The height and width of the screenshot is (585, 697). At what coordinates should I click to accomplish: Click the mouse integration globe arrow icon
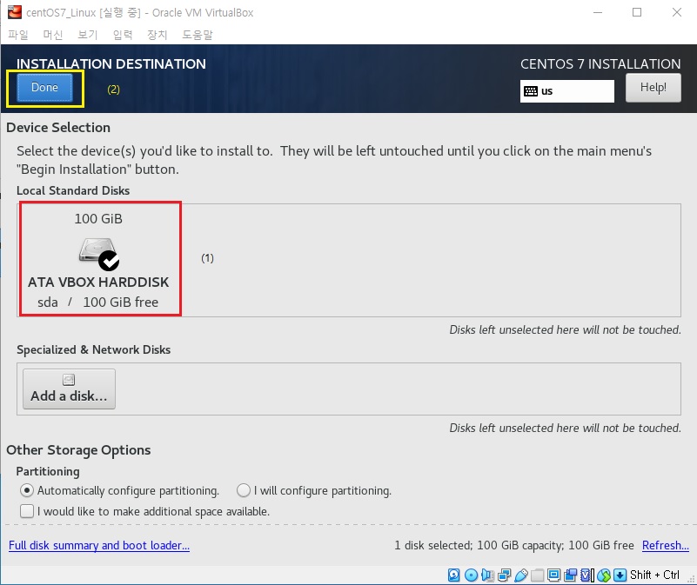point(604,575)
